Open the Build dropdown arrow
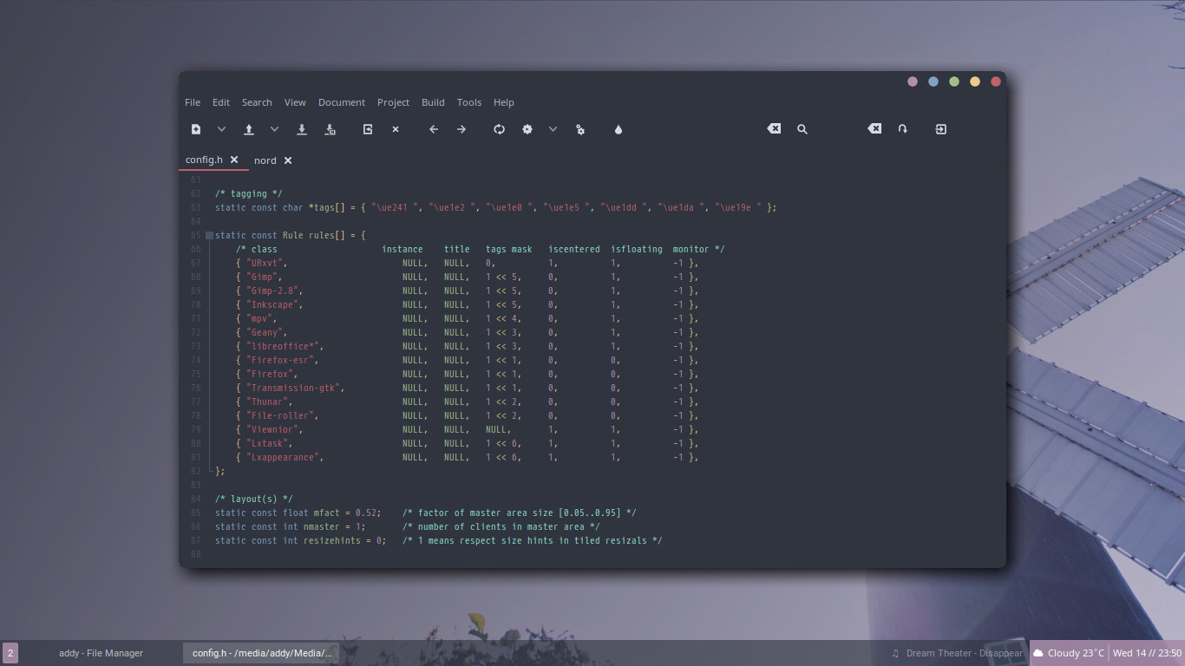 click(553, 129)
